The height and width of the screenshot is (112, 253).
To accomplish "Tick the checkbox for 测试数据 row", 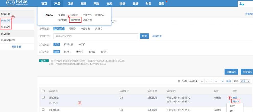I will (43, 97).
